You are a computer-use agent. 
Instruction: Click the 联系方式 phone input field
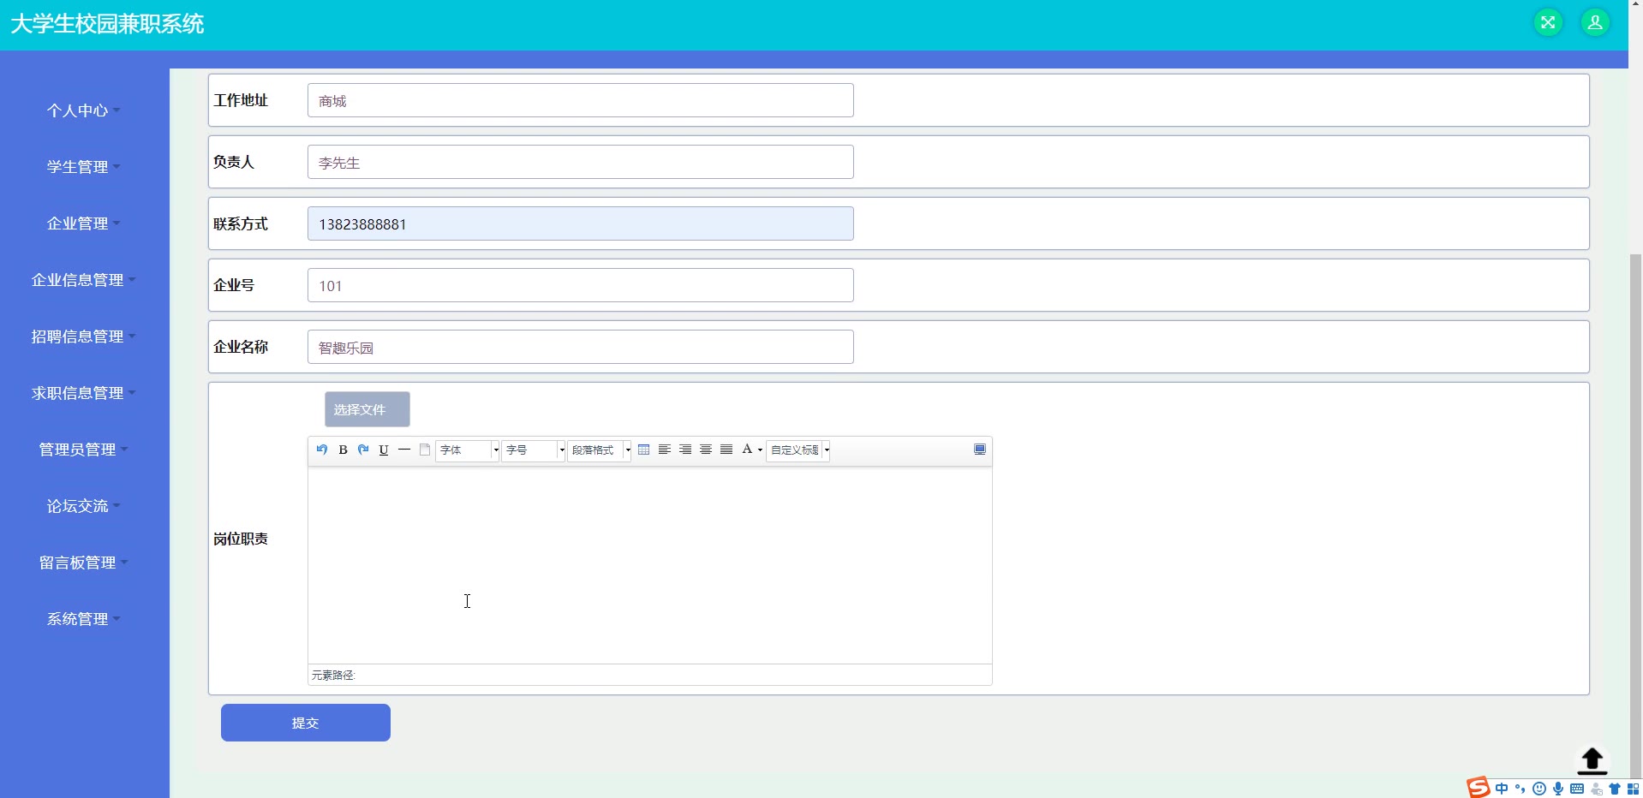(x=581, y=223)
